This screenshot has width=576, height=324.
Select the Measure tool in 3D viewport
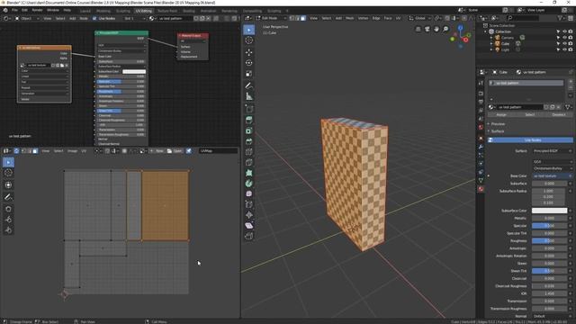pos(249,96)
